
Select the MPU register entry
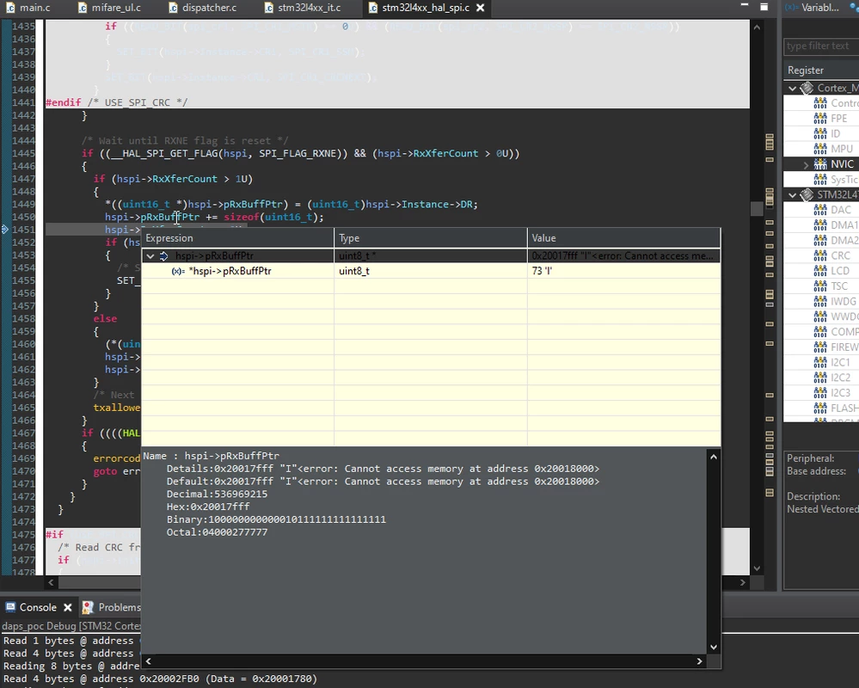tap(842, 149)
